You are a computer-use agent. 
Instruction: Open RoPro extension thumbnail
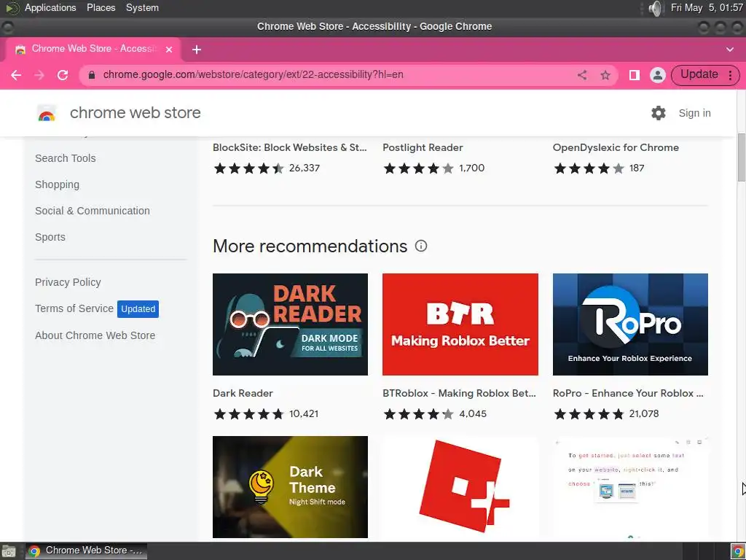(630, 324)
